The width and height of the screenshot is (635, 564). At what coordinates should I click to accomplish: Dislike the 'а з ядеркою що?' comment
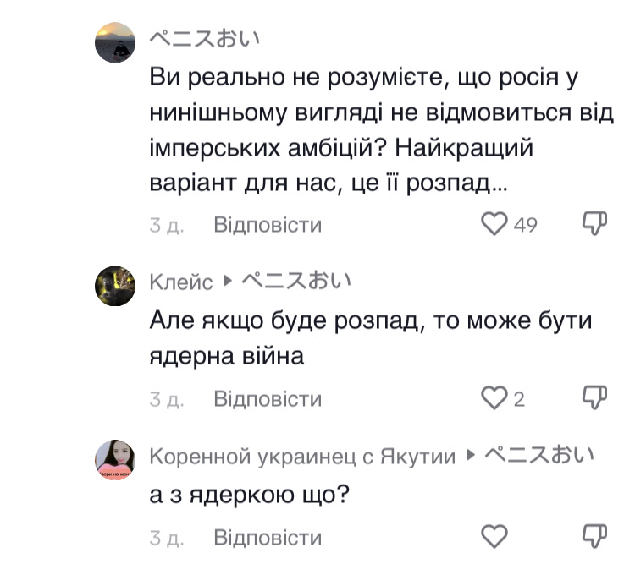(x=596, y=536)
